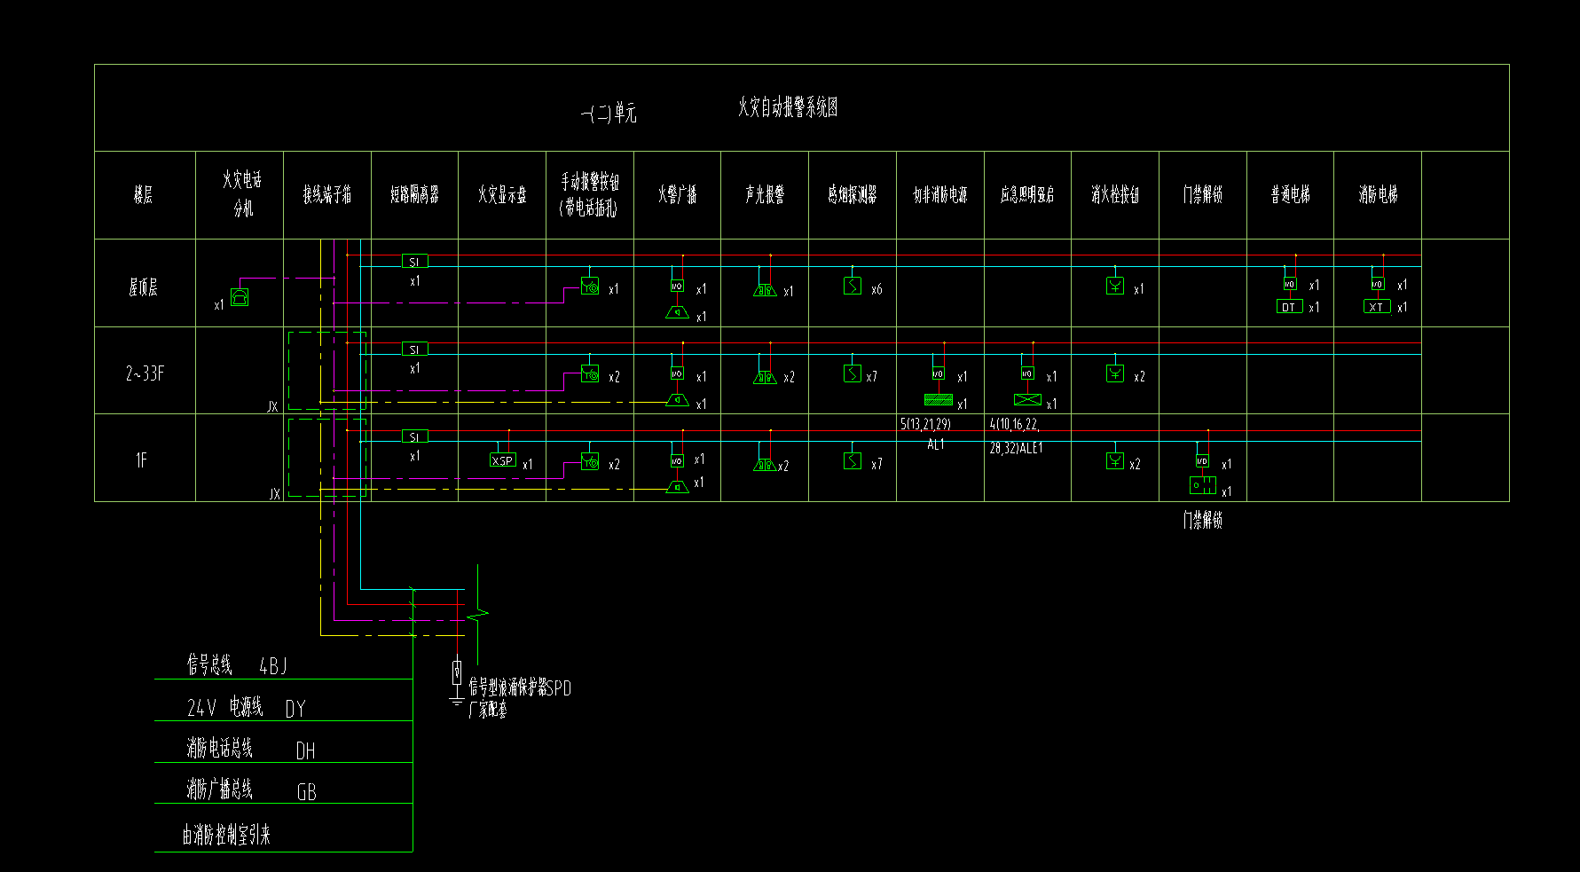1580x872 pixels.
Task: Select the x6 quantity beside the smoke detector
Action: coord(876,289)
